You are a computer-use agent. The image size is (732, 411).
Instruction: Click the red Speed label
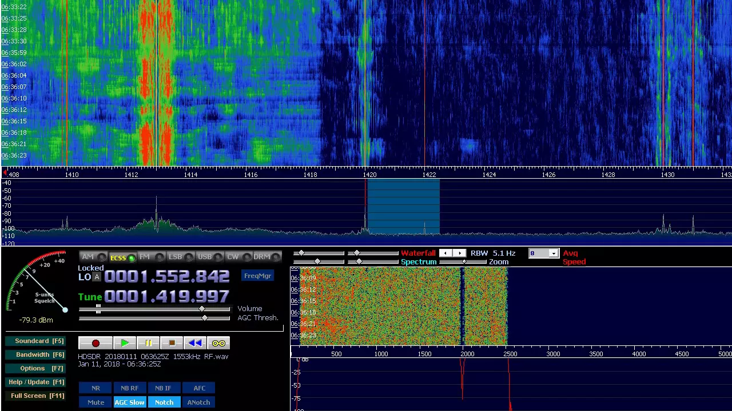(x=574, y=262)
